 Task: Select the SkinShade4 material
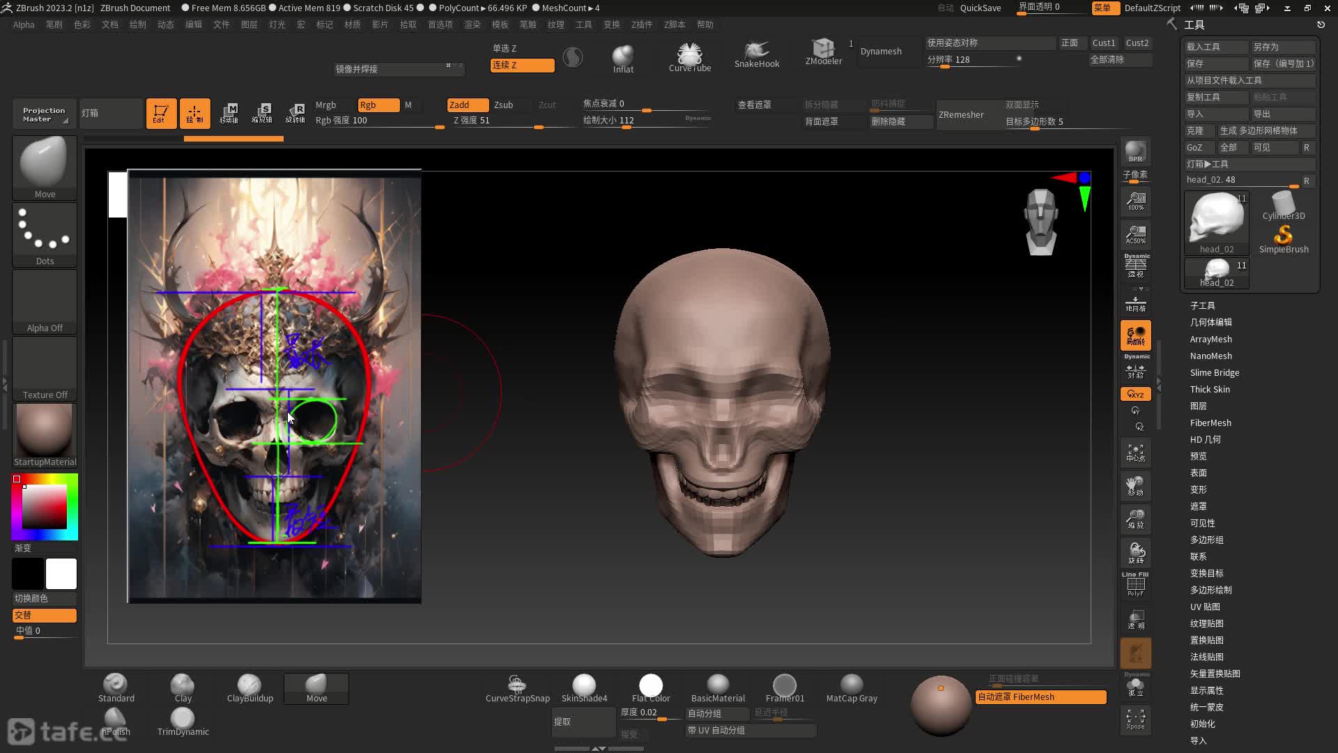584,688
